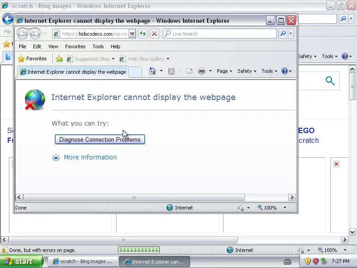Click the background window's Help icon
This screenshot has height=268, width=357.
point(345,56)
